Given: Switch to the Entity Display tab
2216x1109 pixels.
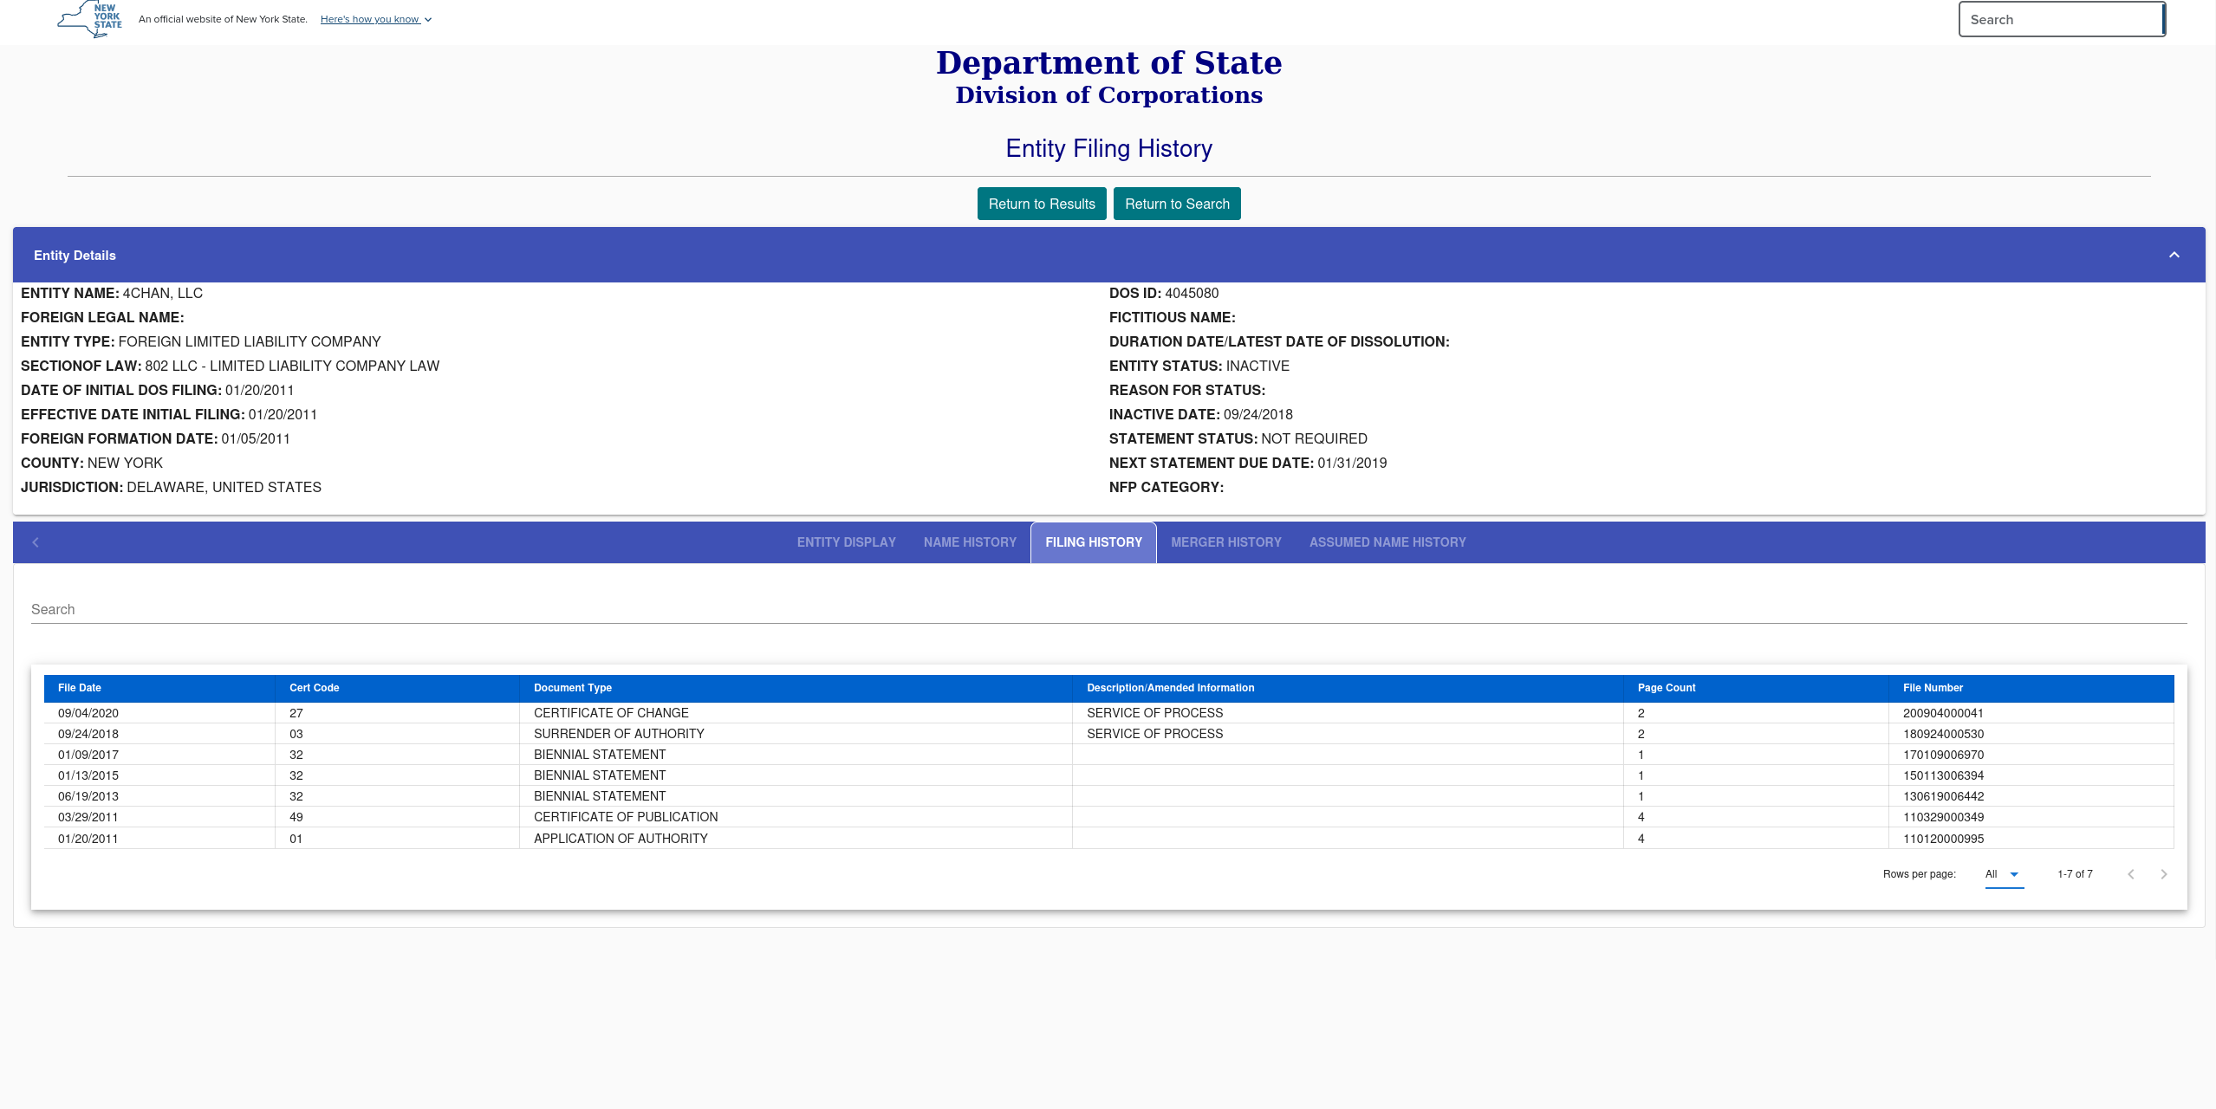Looking at the screenshot, I should coord(847,542).
